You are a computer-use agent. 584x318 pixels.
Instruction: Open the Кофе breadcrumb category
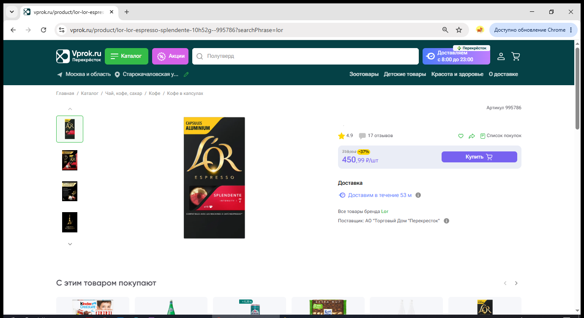155,93
